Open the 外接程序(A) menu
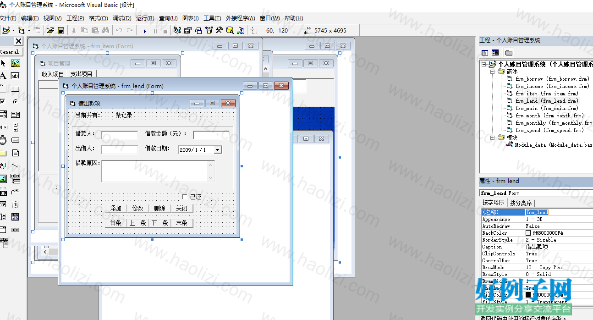Screen dimensions: 593x320 click(x=240, y=18)
